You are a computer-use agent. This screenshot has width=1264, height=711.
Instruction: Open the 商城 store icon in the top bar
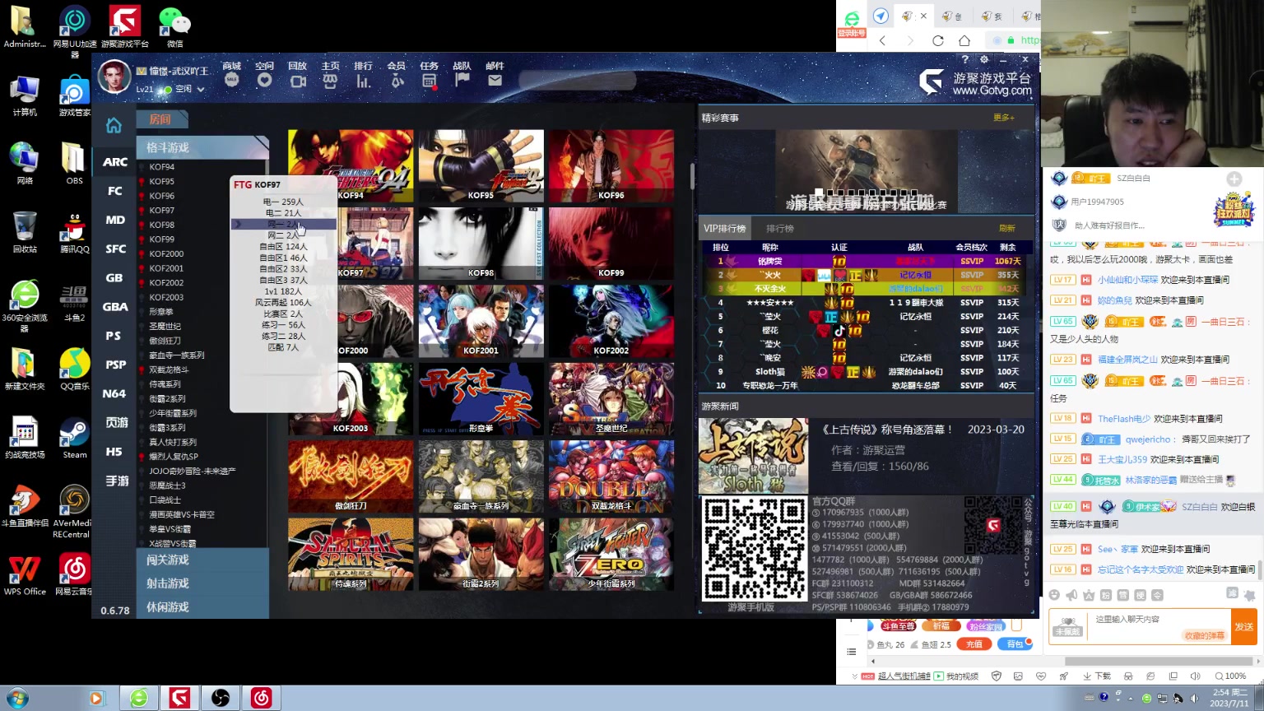click(231, 81)
